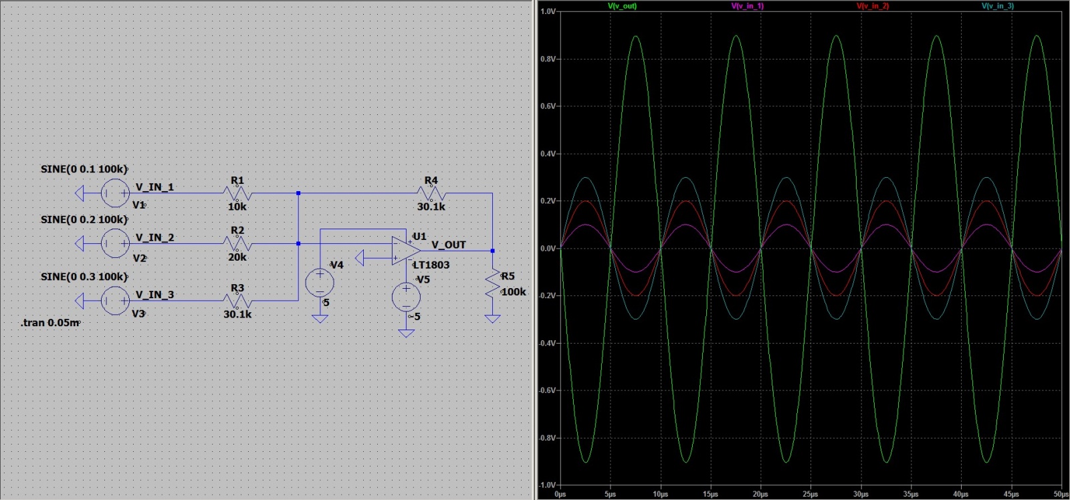Click the -1.0V vertical axis label
Screen dimensions: 1070x500
[546, 485]
